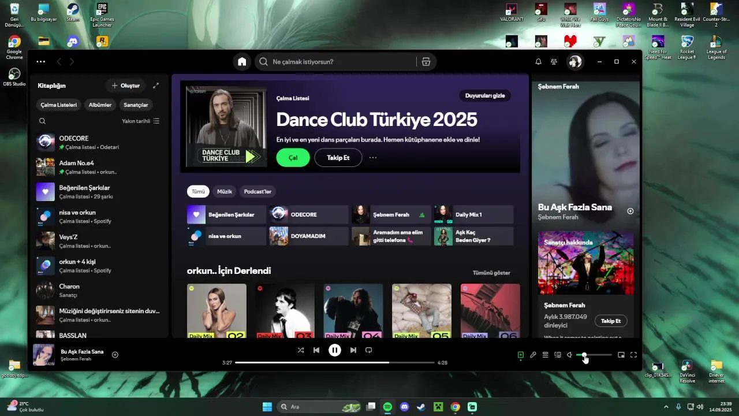Click Takip Et for Dance Club Türkiye

point(338,158)
